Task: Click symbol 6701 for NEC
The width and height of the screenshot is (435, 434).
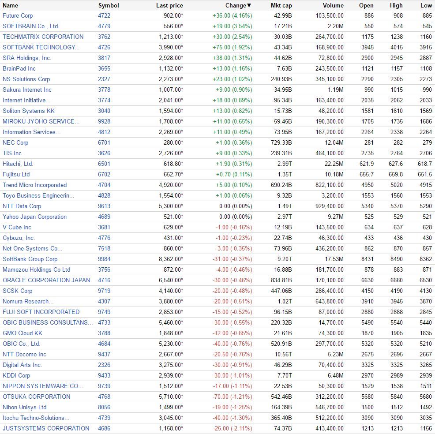Action: coord(104,142)
